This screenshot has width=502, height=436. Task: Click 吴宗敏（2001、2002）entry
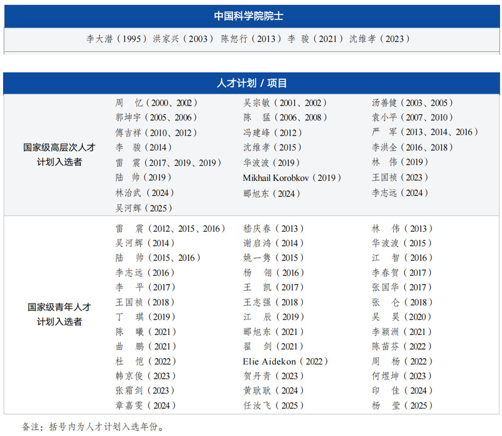[285, 102]
